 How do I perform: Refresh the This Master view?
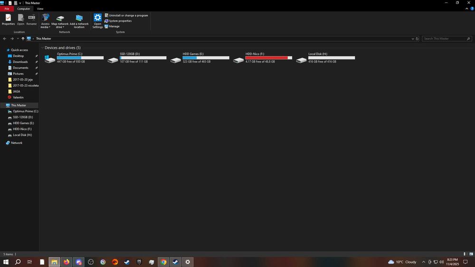pos(417,39)
